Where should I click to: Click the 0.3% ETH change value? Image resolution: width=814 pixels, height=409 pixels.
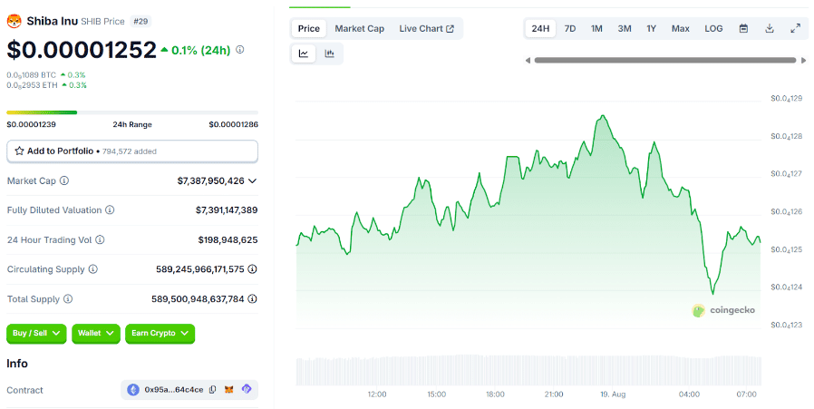point(77,85)
